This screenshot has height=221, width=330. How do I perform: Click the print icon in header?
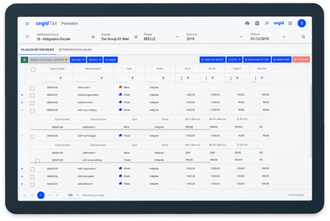247,23
